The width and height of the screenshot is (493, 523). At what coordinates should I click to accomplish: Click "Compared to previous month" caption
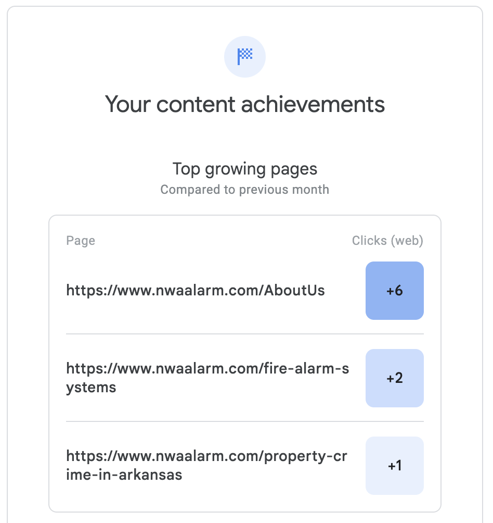pos(245,189)
